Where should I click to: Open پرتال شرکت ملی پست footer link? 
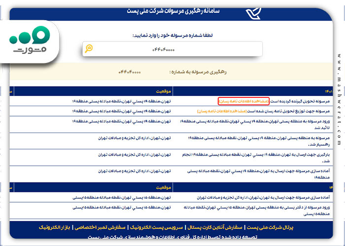[270, 227]
